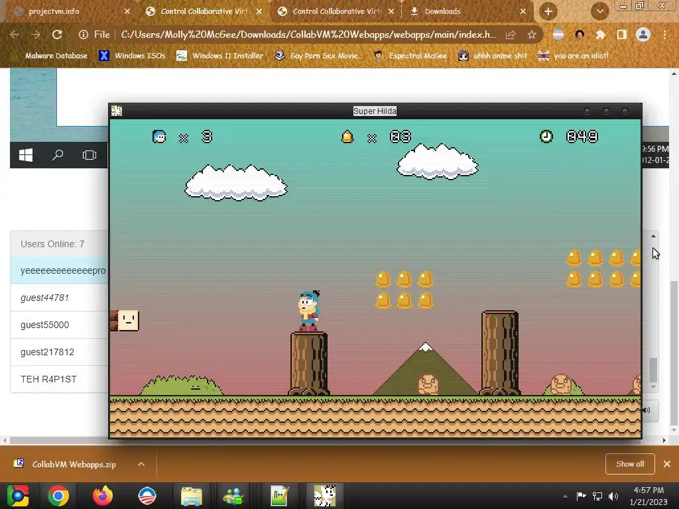The width and height of the screenshot is (679, 509).
Task: Click the file info icon in address bar
Action: click(x=84, y=34)
